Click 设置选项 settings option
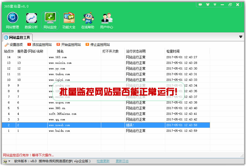Image resolution: width=246 pixels, height=166 pixels. tap(14, 45)
